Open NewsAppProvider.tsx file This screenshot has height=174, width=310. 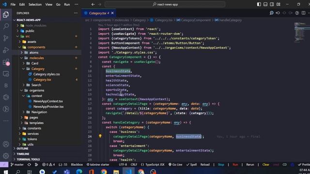point(46,106)
